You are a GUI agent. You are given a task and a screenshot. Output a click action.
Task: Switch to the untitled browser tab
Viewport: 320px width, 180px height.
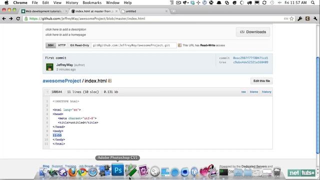pos(144,11)
